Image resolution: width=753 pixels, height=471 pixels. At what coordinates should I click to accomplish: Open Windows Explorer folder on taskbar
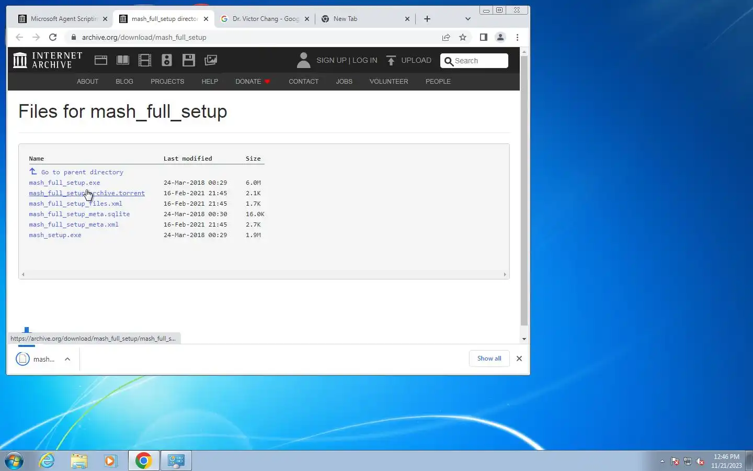[x=79, y=461]
